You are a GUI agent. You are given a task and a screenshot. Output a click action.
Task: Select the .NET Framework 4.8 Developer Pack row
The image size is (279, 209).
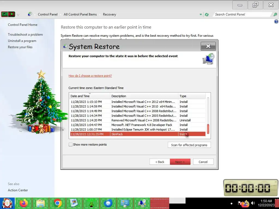(137, 125)
